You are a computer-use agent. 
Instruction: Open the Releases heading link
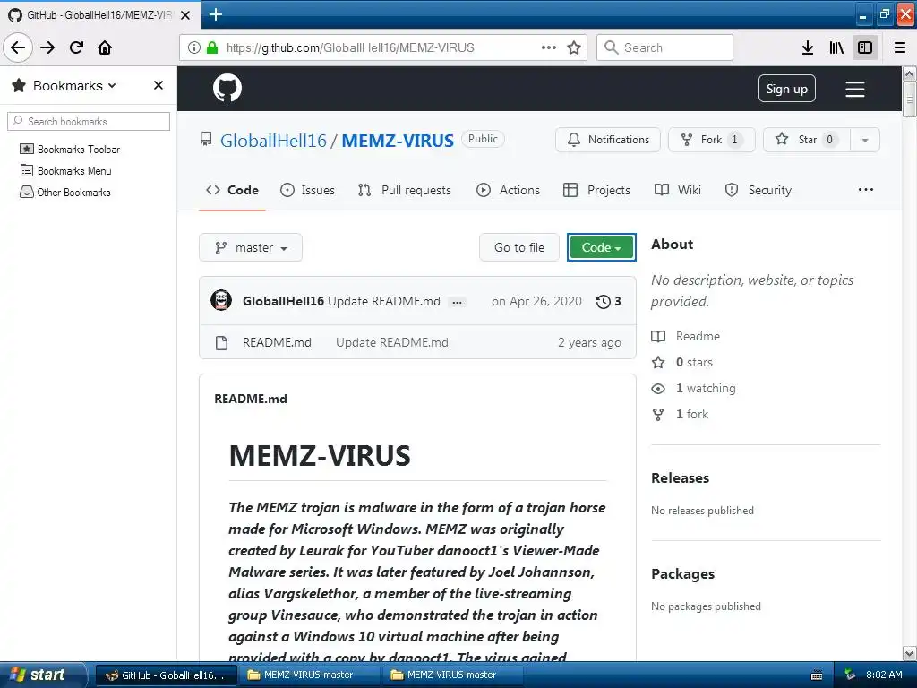point(680,478)
